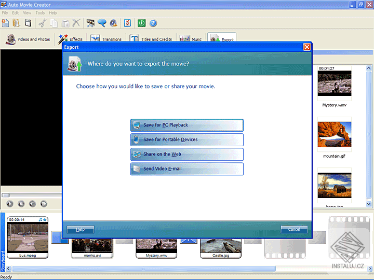Click the preview seek slider handle
The image size is (374, 280).
[x=6, y=195]
